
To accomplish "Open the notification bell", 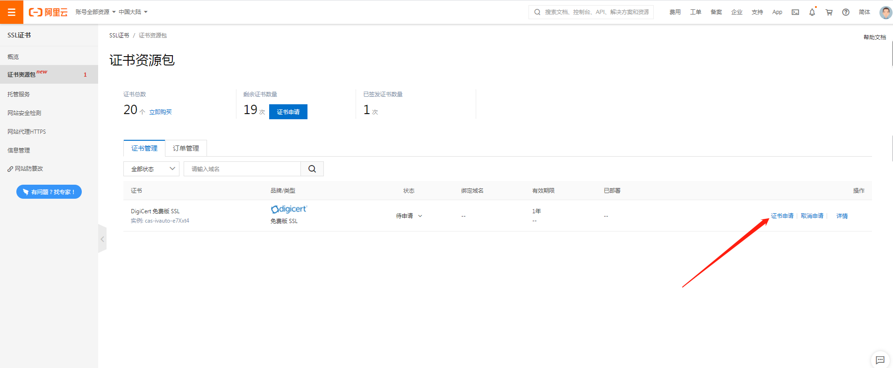I will 812,12.
